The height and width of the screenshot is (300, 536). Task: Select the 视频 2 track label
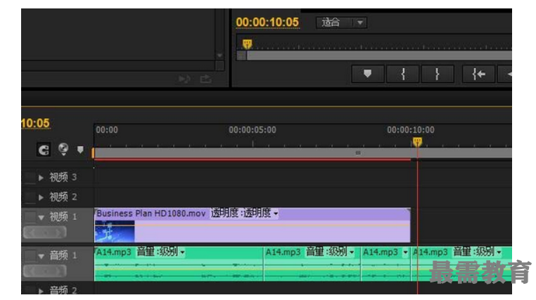[x=63, y=197]
